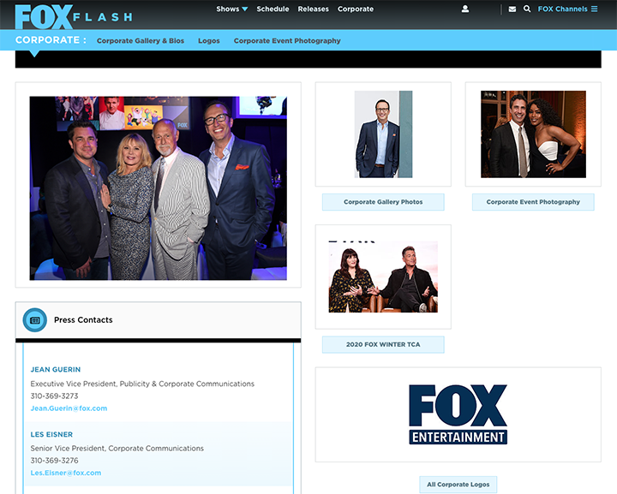
Task: Click Les Eisner's Senior Vice President title
Action: coord(117,448)
